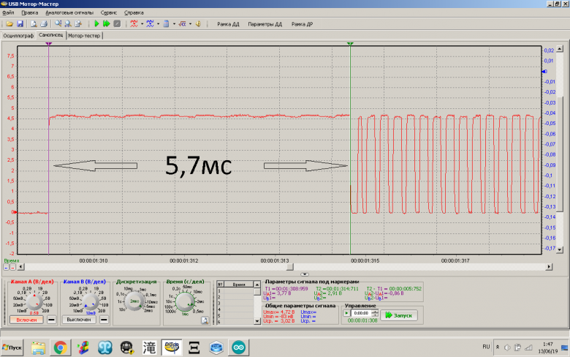This screenshot has height=357, width=570.
Task: Open Arduino IDE from the taskbar
Action: click(x=239, y=346)
